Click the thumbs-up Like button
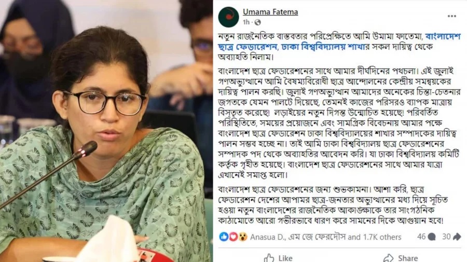Viewport: 467px width, 262px height. (x=278, y=258)
